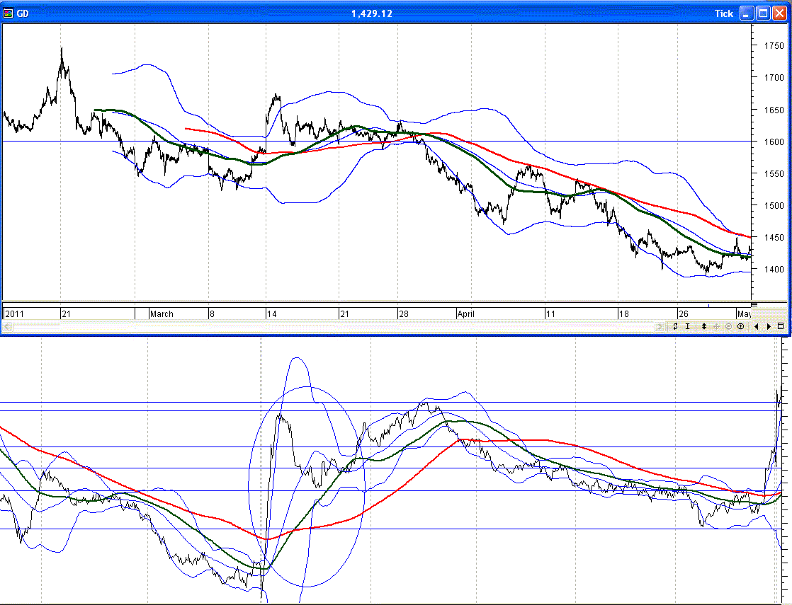Click the four-way move arrows icon
The image size is (792, 605).
[716, 326]
